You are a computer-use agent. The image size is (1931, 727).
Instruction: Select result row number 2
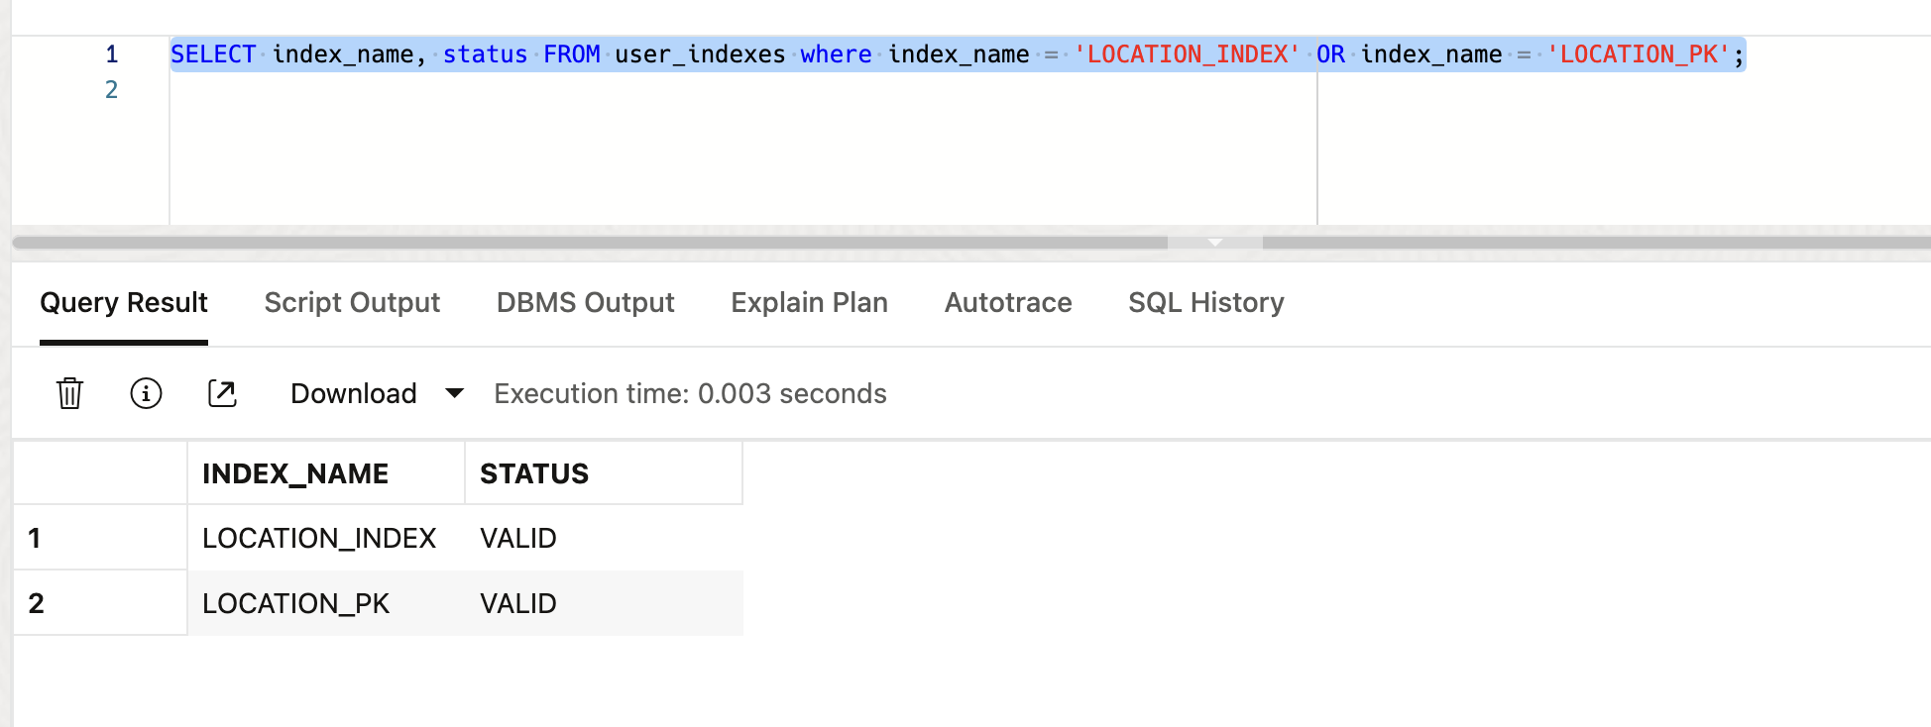(x=100, y=603)
